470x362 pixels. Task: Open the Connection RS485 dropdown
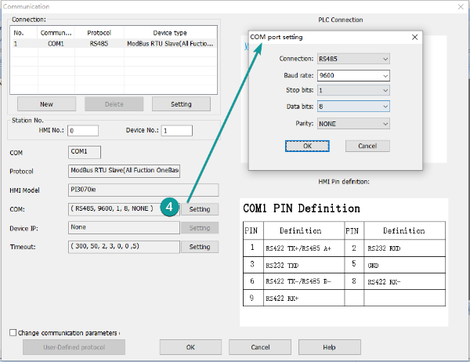[353, 59]
